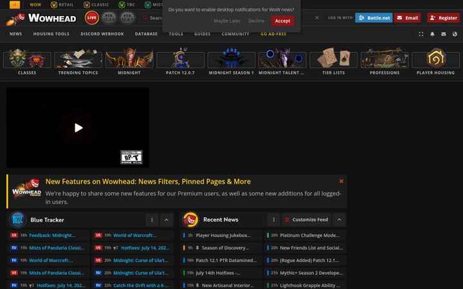Open 'Feedback: Midnight...' blue post
The width and height of the screenshot is (463, 289).
click(x=52, y=235)
